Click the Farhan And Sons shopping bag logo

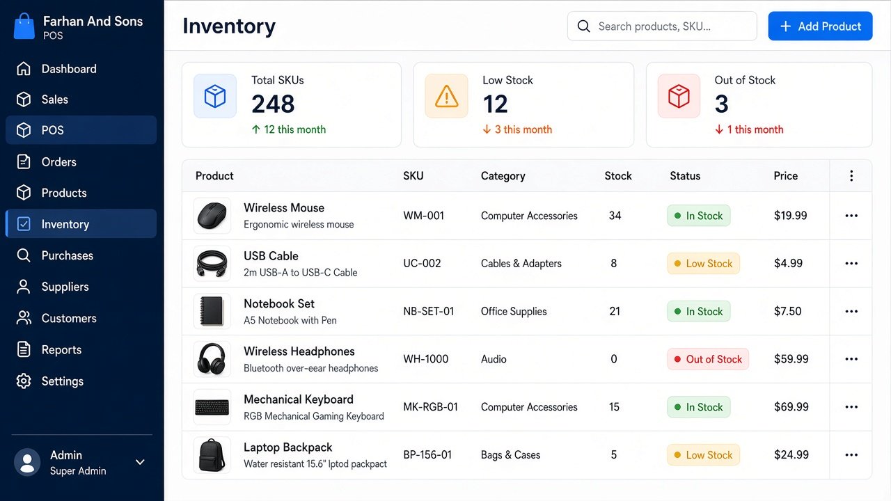[x=24, y=26]
